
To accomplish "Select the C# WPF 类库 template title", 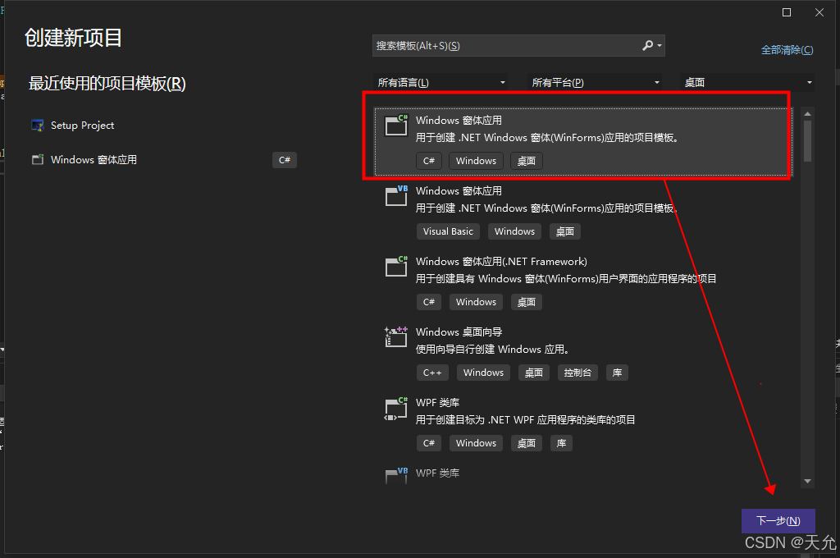I will click(x=438, y=403).
